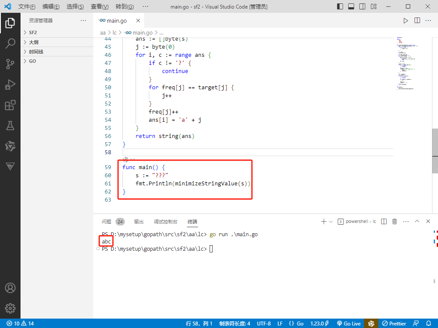Click errors and warnings count in status bar
Screen dimensions: 438x328
click(20, 324)
